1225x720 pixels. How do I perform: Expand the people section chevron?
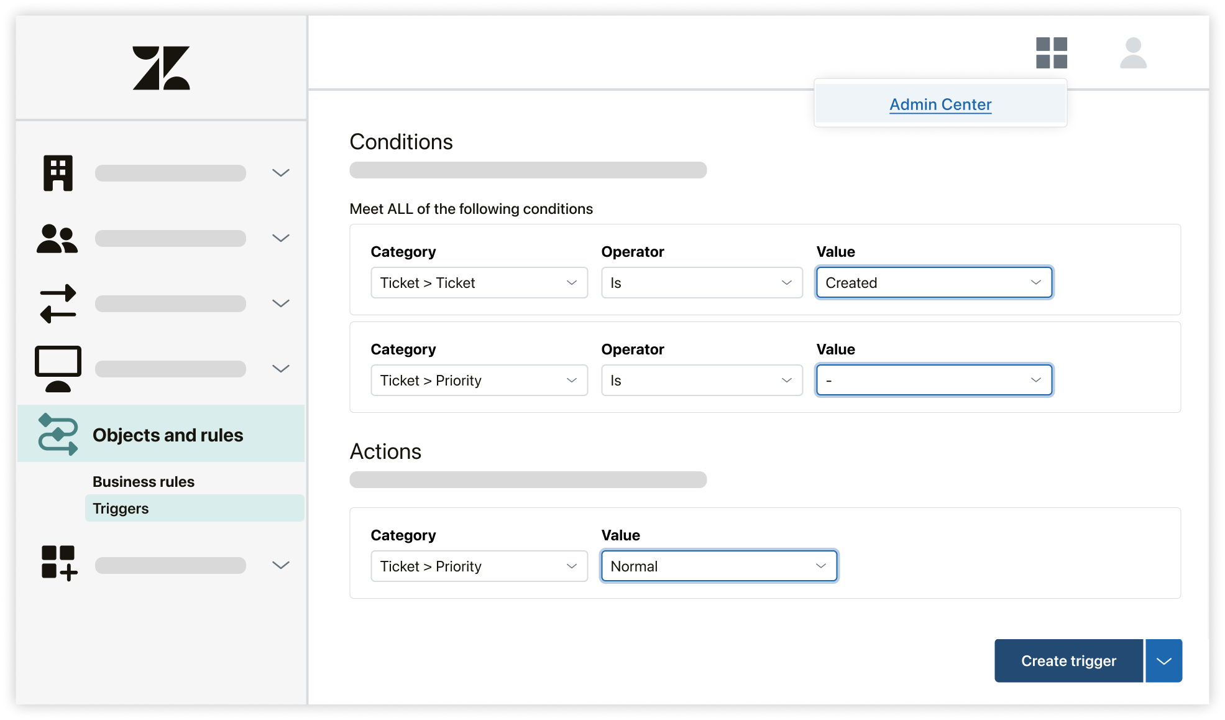pos(281,238)
